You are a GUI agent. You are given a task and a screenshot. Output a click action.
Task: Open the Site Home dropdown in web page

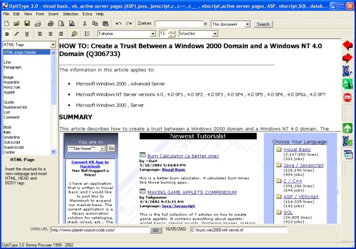102,148
